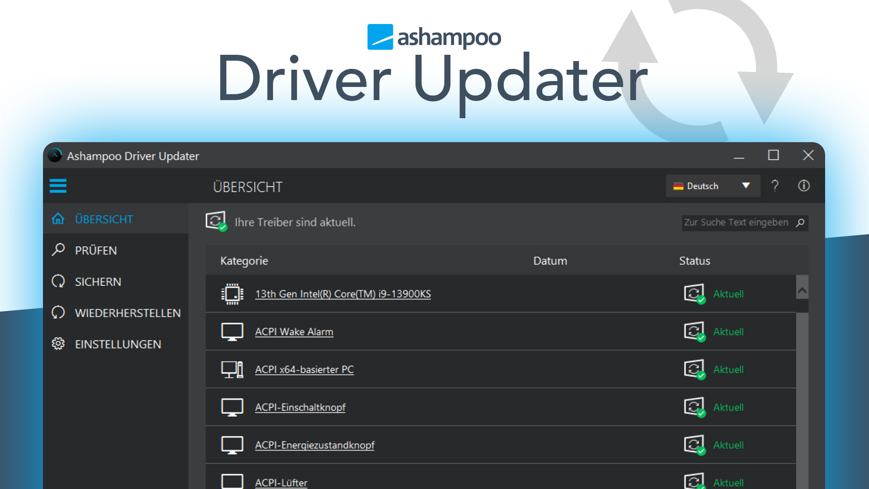869x489 pixels.
Task: Open the Deutsch language dropdown
Action: pos(746,186)
